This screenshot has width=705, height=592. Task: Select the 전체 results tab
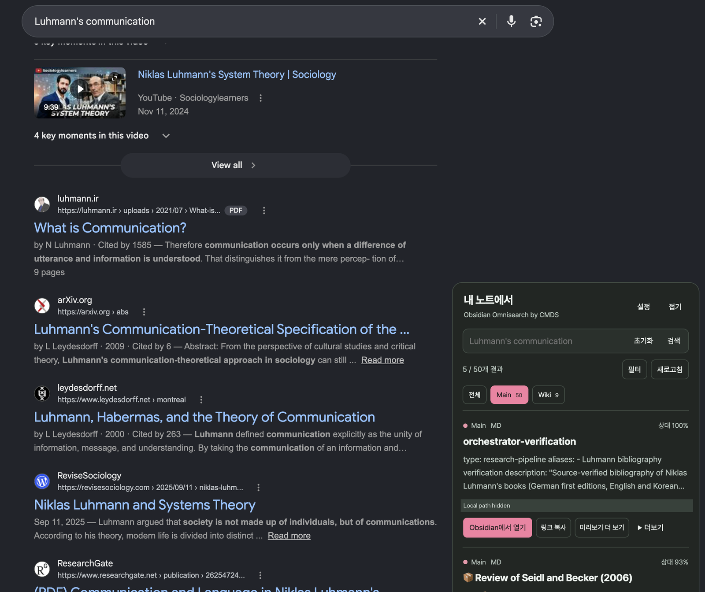coord(475,395)
